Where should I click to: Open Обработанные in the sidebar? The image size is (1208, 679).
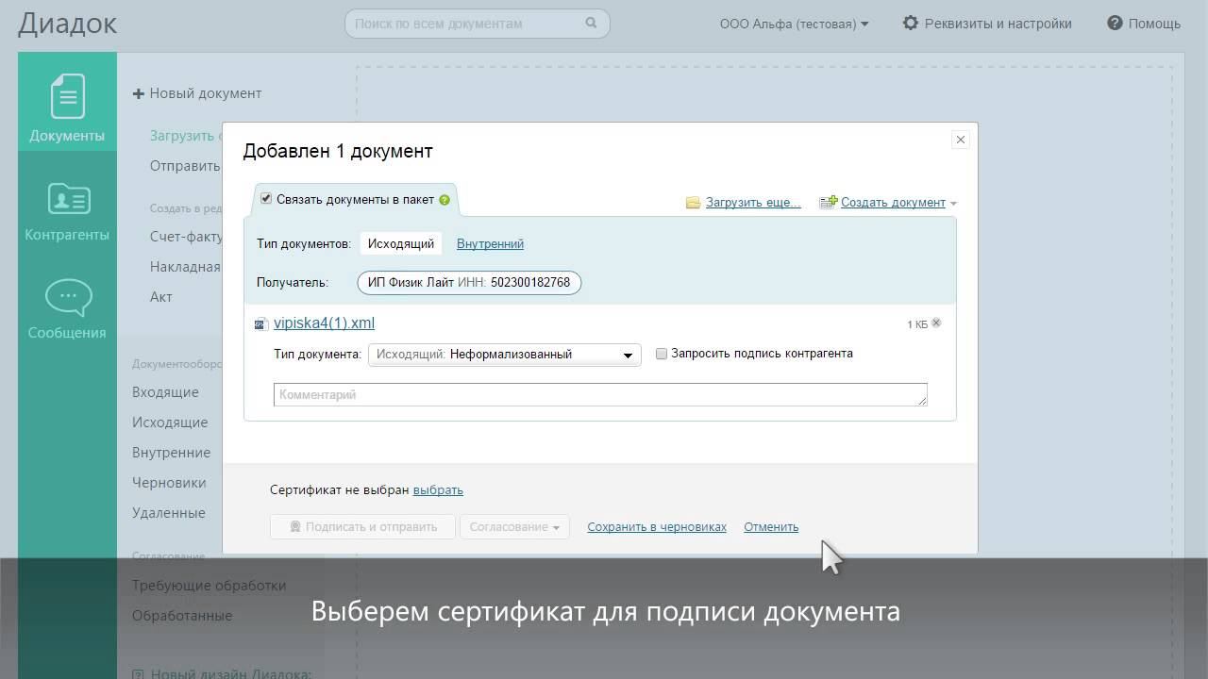[182, 616]
